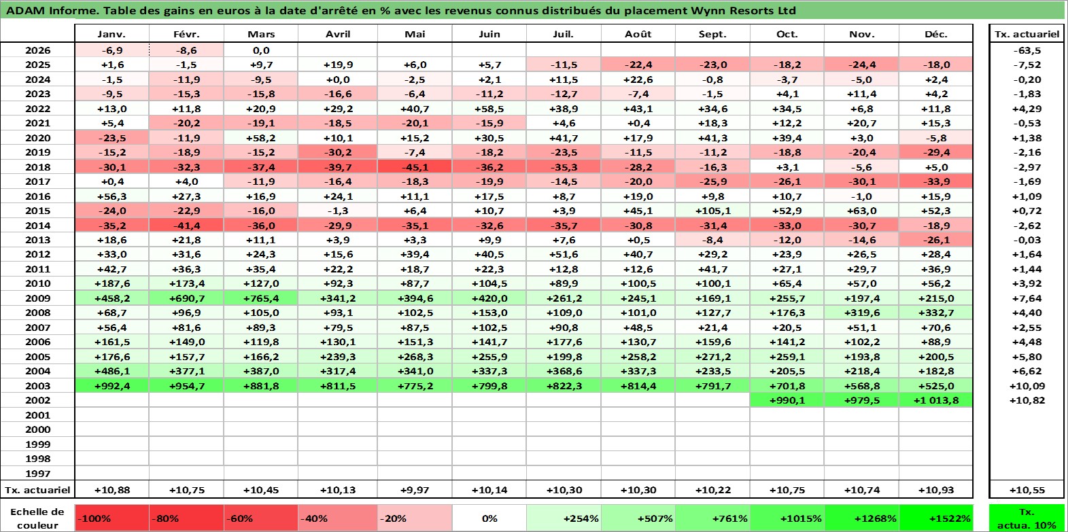Select the +332,7 cell for 2008 Déc.

tap(935, 313)
